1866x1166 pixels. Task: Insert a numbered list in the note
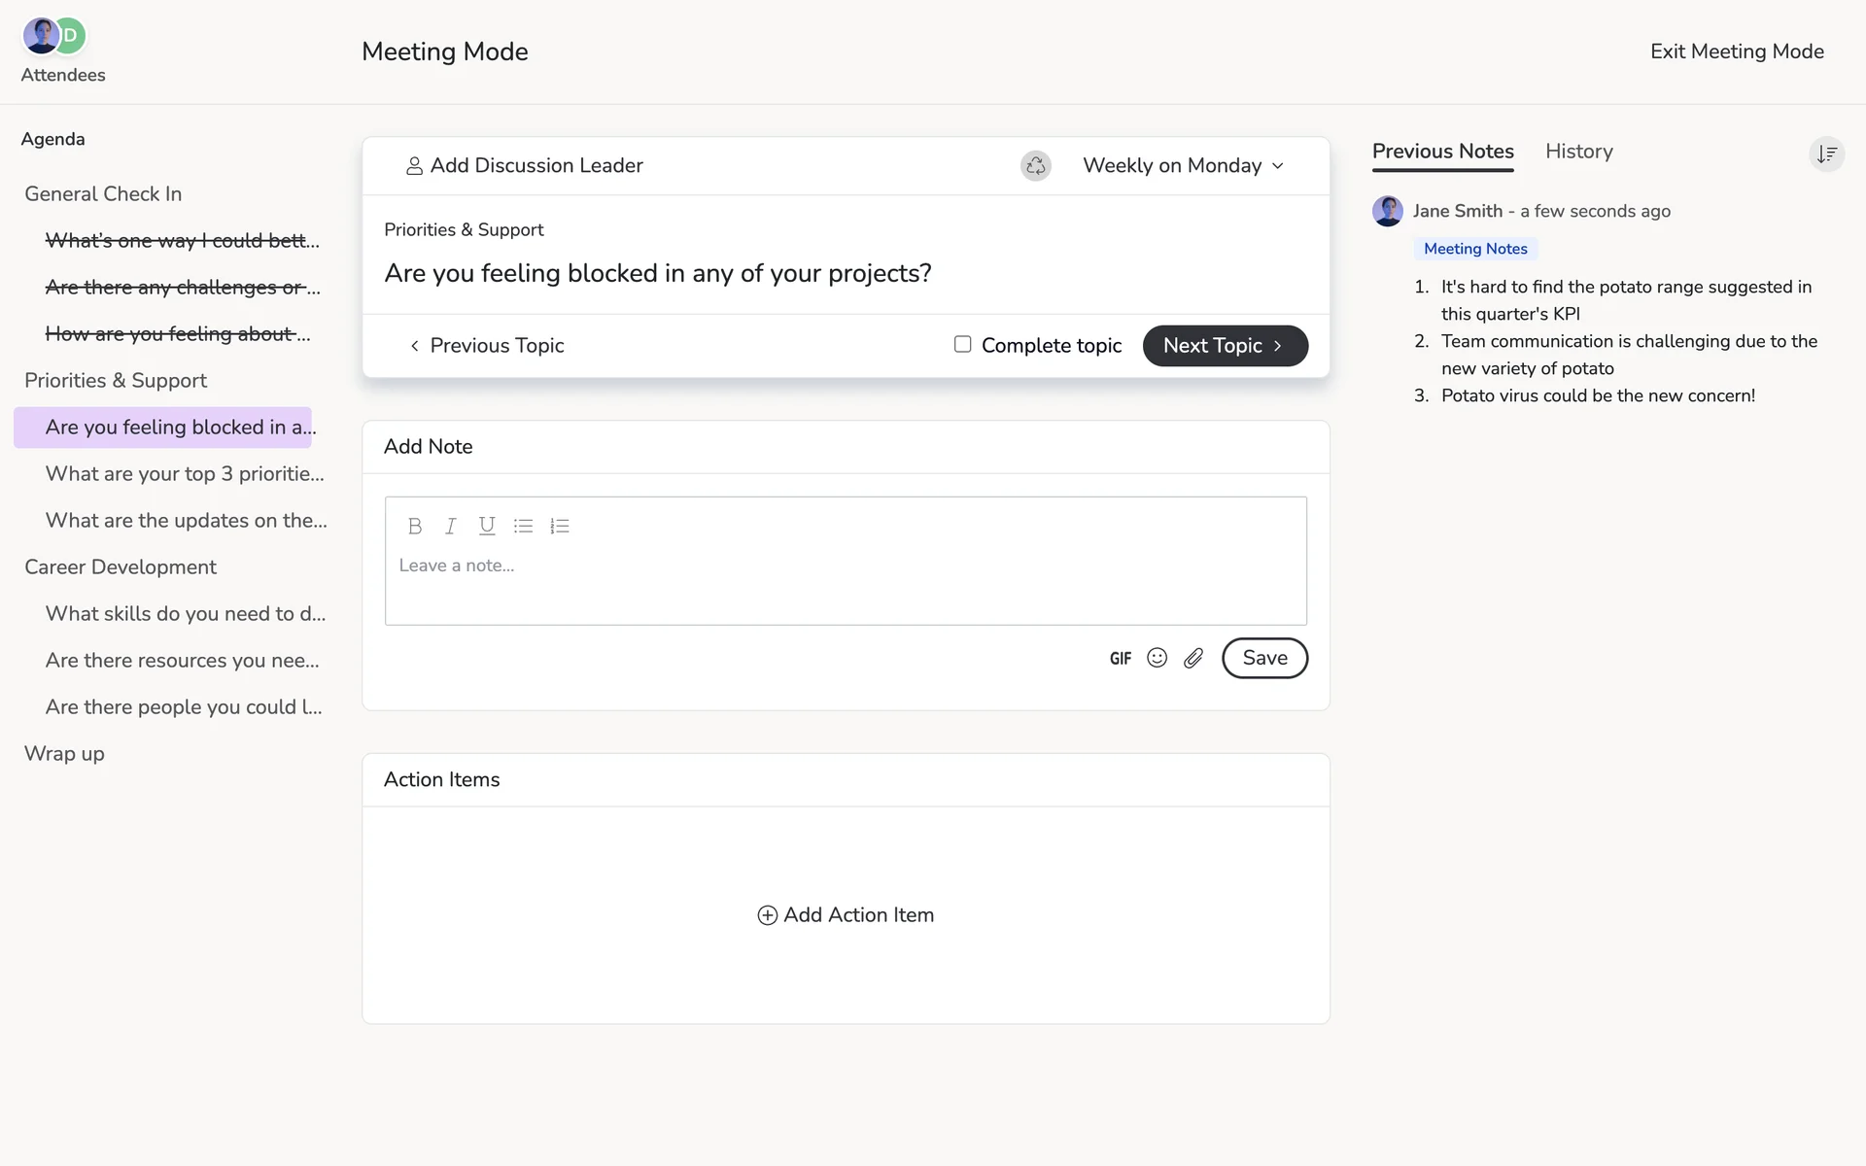(x=560, y=526)
